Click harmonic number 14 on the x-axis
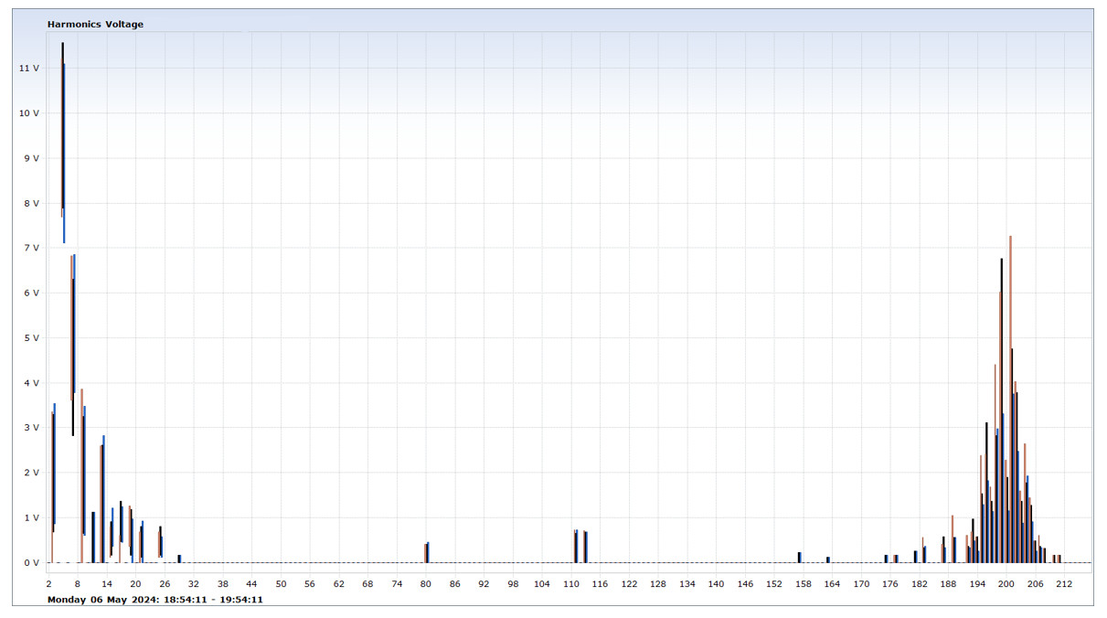 107,583
